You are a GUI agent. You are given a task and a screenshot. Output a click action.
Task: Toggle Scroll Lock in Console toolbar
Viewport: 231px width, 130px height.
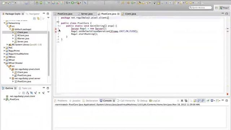[x=195, y=101]
